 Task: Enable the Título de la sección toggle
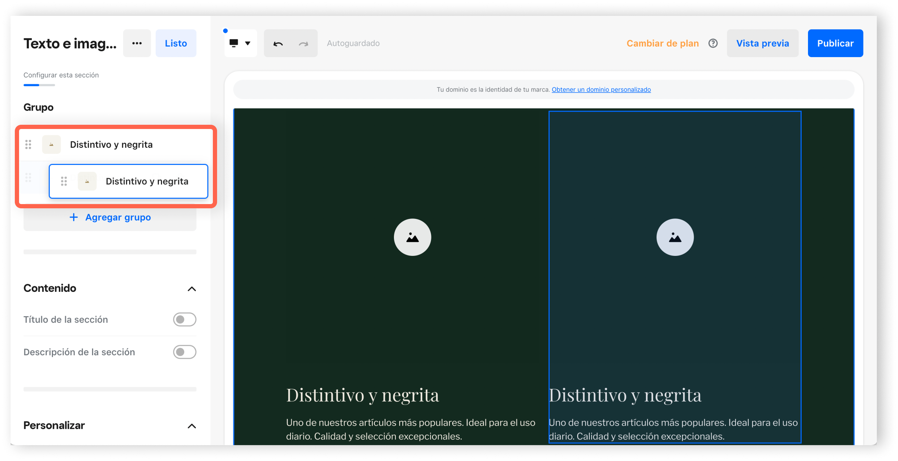point(184,319)
